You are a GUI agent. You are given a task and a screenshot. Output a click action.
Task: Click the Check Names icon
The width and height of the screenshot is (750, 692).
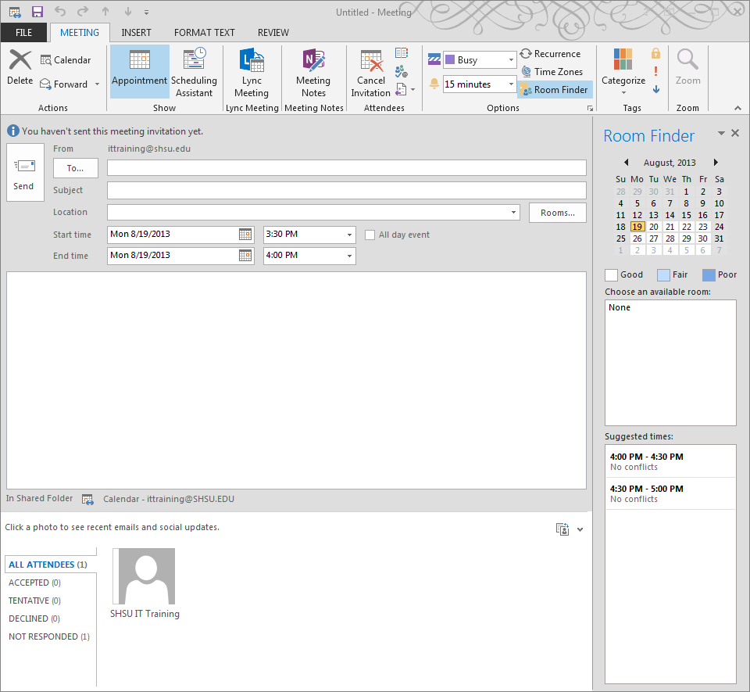tap(402, 71)
